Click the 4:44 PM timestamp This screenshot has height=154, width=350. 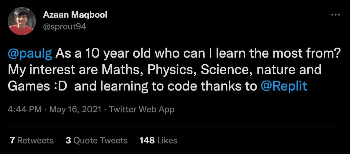point(25,110)
